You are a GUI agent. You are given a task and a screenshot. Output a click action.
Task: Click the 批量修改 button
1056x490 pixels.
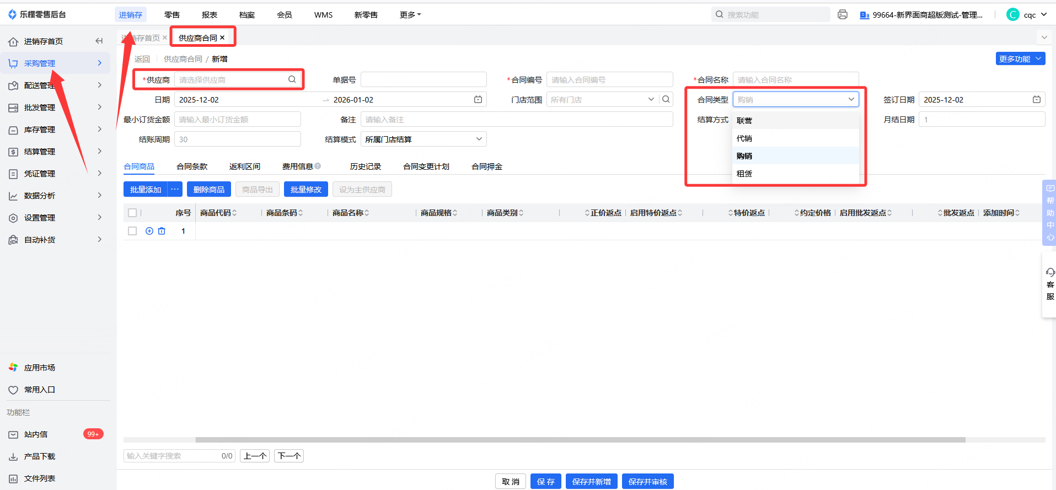pos(306,190)
